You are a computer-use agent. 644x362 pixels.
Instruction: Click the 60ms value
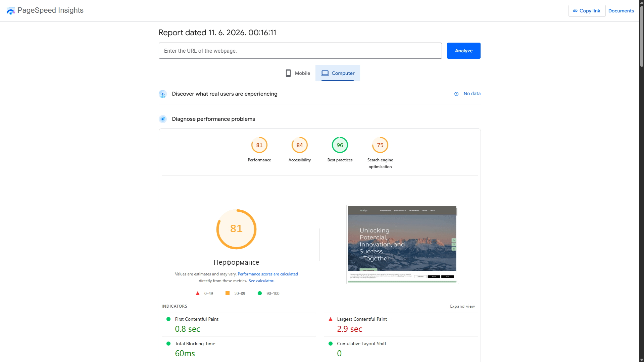(185, 354)
